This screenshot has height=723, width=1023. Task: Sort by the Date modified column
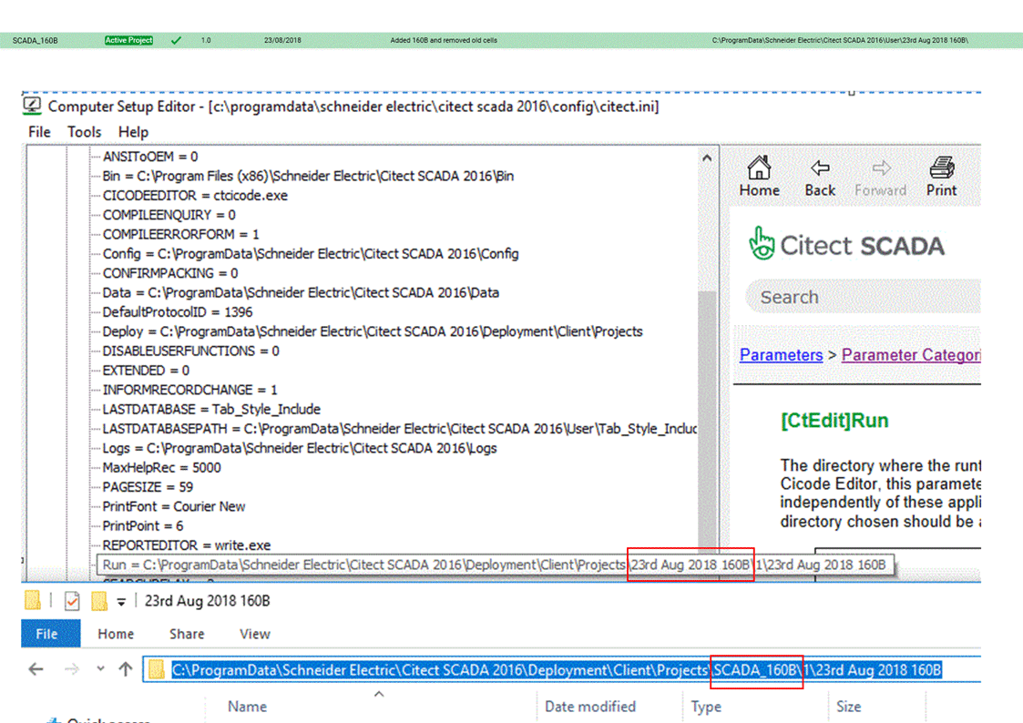pyautogui.click(x=589, y=706)
